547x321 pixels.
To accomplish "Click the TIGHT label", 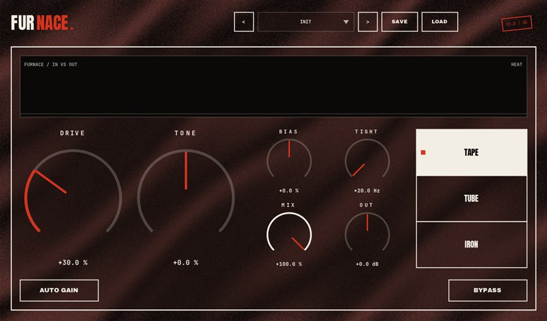I will (x=367, y=132).
